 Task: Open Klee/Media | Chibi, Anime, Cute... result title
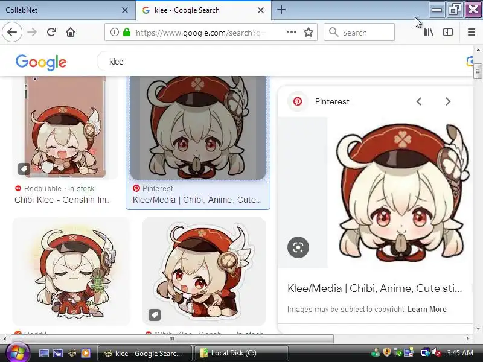[x=197, y=200]
